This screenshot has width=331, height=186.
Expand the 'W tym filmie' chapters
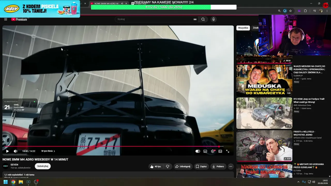tap(48, 151)
